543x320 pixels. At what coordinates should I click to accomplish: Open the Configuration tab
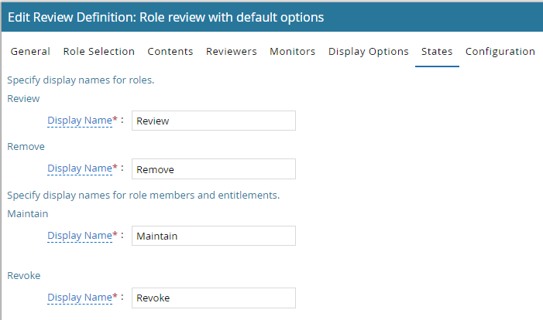pyautogui.click(x=500, y=52)
